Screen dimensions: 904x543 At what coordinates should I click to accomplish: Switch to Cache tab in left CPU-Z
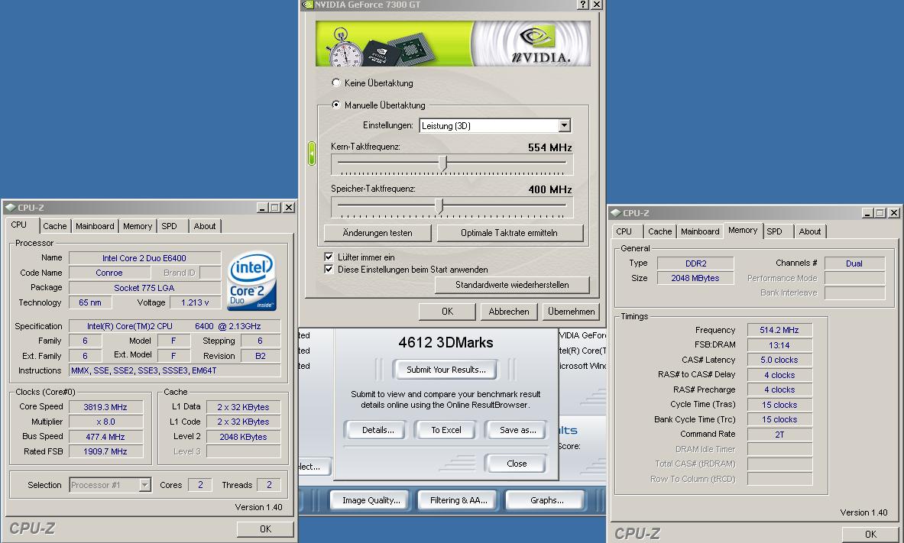[x=55, y=226]
